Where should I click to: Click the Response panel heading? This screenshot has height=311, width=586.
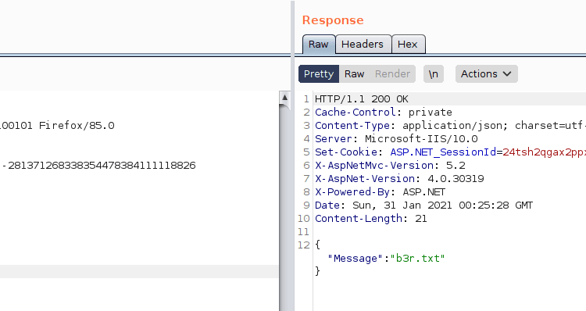click(333, 20)
